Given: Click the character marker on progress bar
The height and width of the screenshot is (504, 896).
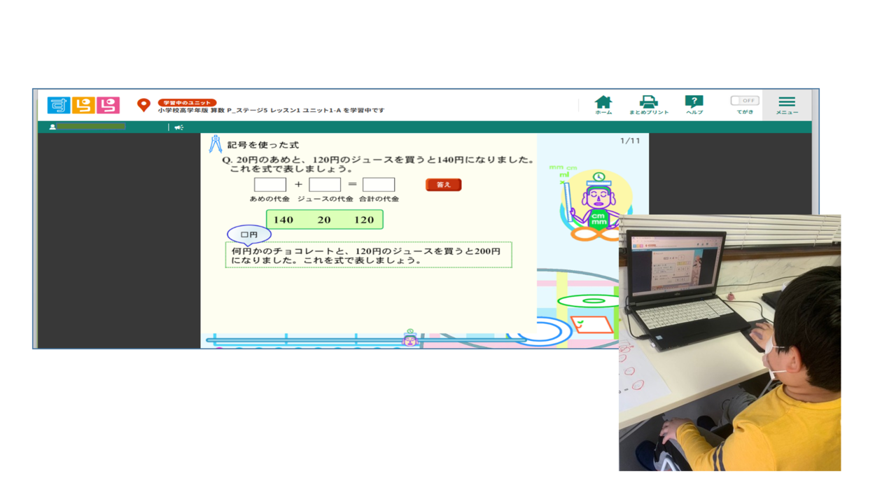Looking at the screenshot, I should tap(410, 339).
